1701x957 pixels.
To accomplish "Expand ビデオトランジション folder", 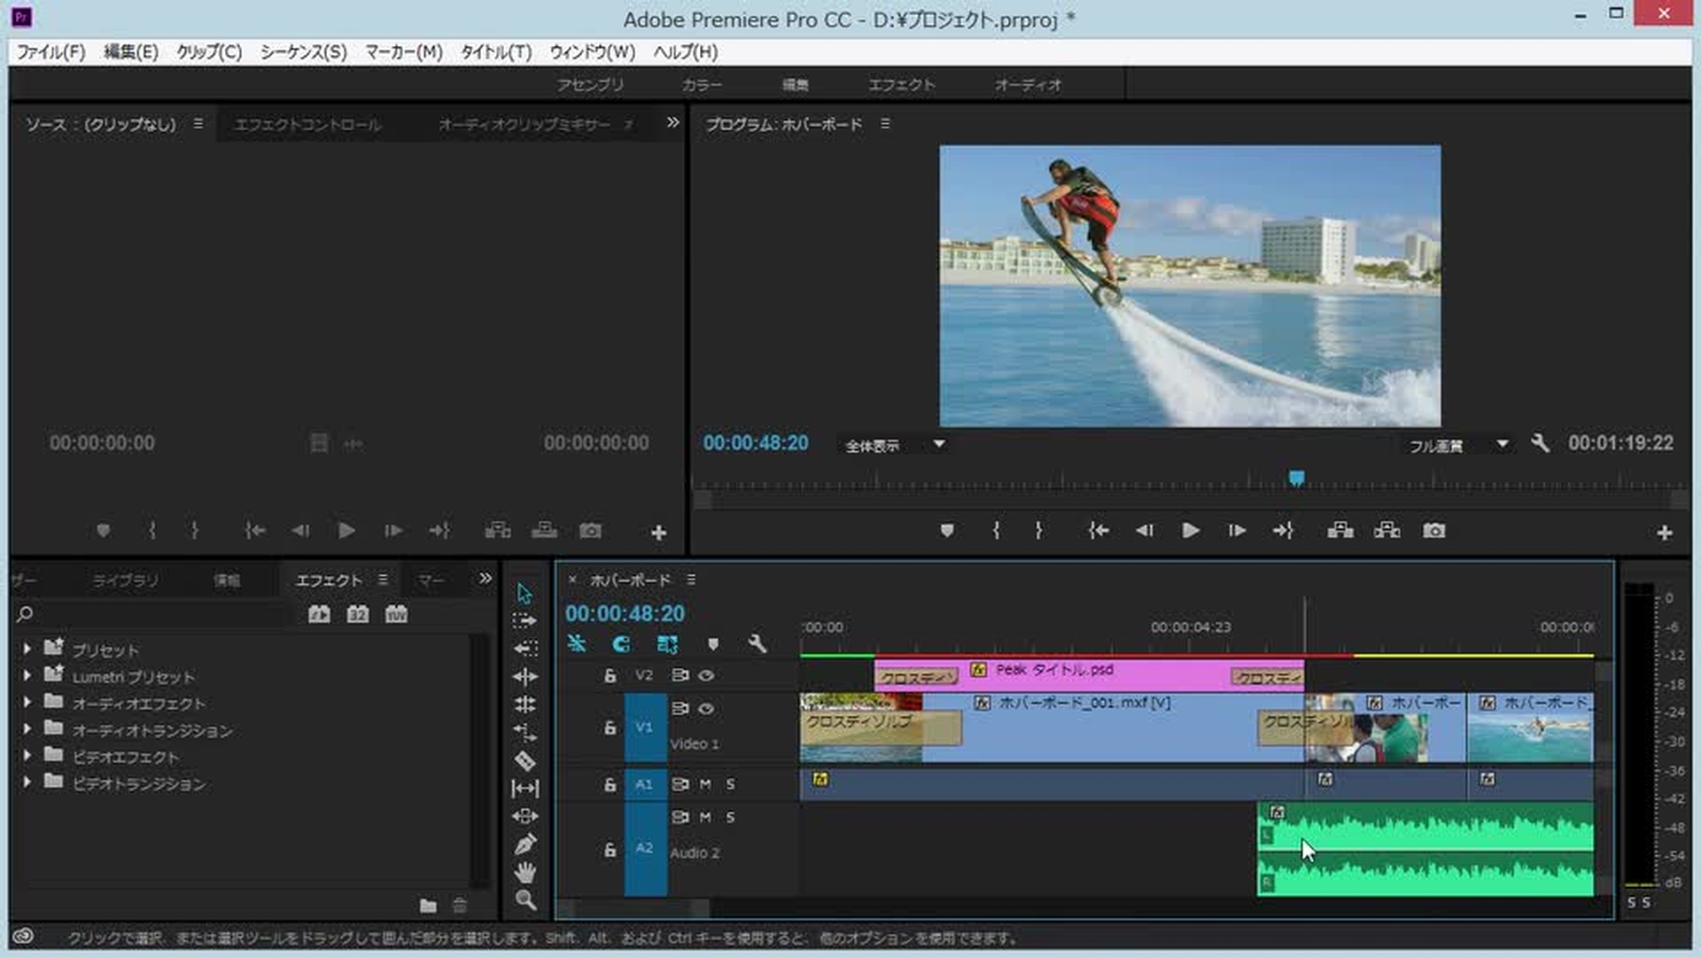I will pos(27,782).
